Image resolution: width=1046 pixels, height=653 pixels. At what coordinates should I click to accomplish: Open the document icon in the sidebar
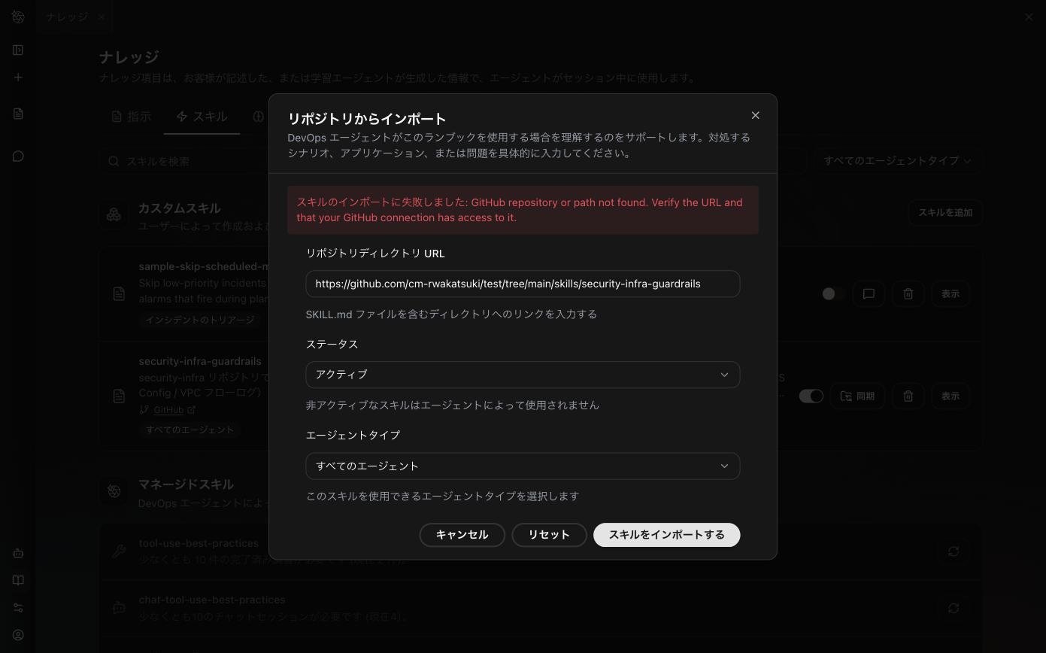point(18,114)
